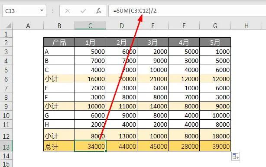The image size is (266, 167).
Task: Click the 3月 header cell
Action: coord(152,43)
